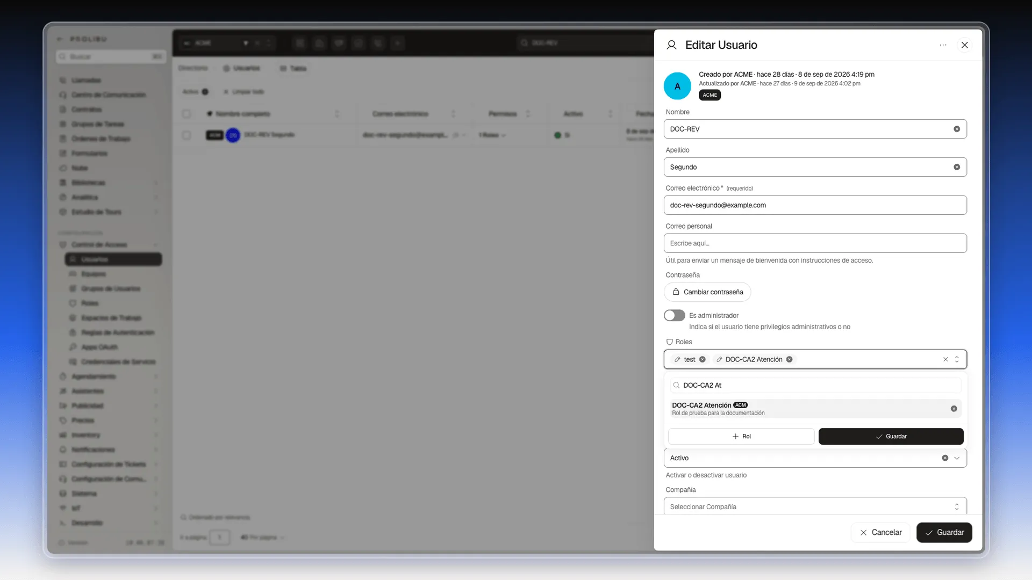Viewport: 1032px width, 580px height.
Task: Click the ACME company badge
Action: [709, 95]
